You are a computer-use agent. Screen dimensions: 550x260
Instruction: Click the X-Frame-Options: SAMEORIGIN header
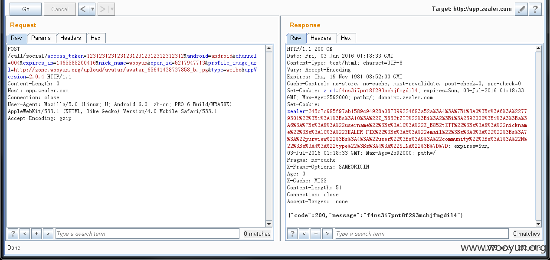(x=328, y=167)
